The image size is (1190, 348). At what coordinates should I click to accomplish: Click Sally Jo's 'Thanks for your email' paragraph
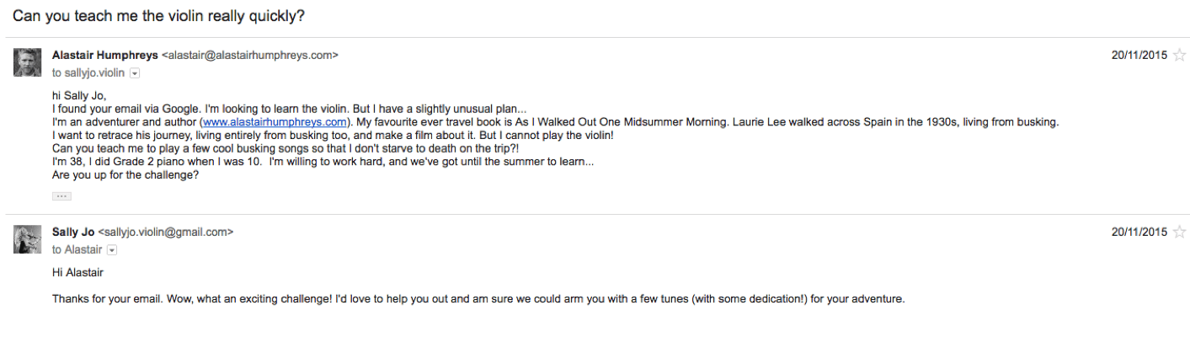(x=478, y=299)
